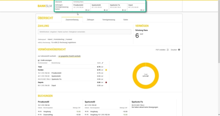Click the yellow donut chart ring

146,76
